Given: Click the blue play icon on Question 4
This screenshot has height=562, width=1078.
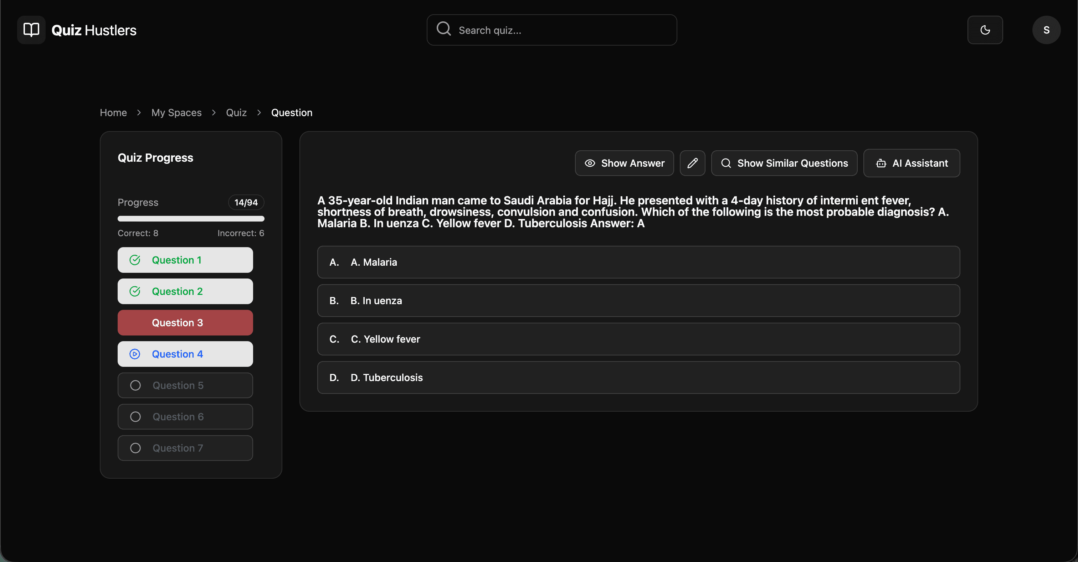Looking at the screenshot, I should (135, 354).
